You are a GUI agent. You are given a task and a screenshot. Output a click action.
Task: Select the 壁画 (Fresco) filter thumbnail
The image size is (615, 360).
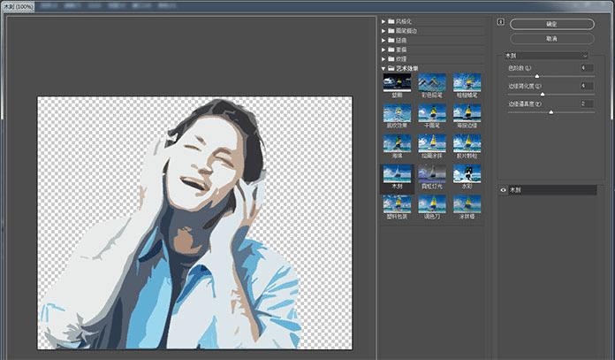[x=398, y=83]
